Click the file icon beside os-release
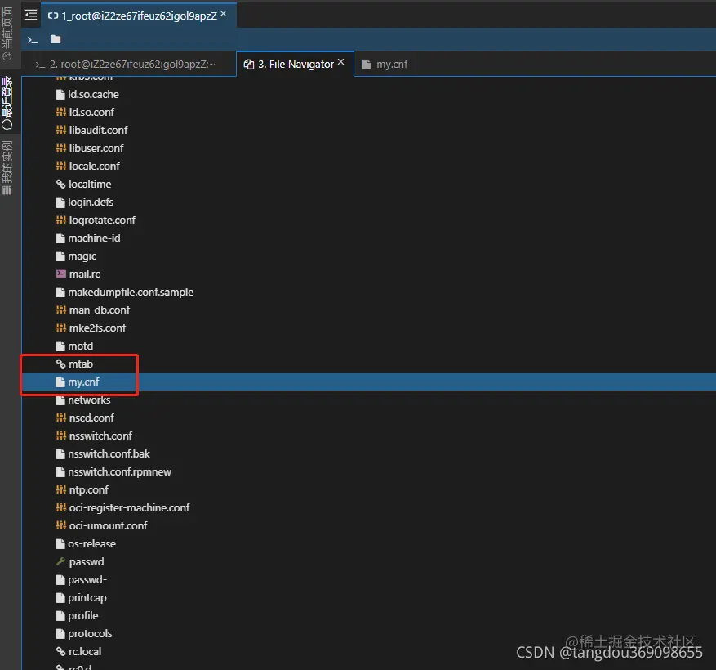716x670 pixels. click(x=60, y=544)
